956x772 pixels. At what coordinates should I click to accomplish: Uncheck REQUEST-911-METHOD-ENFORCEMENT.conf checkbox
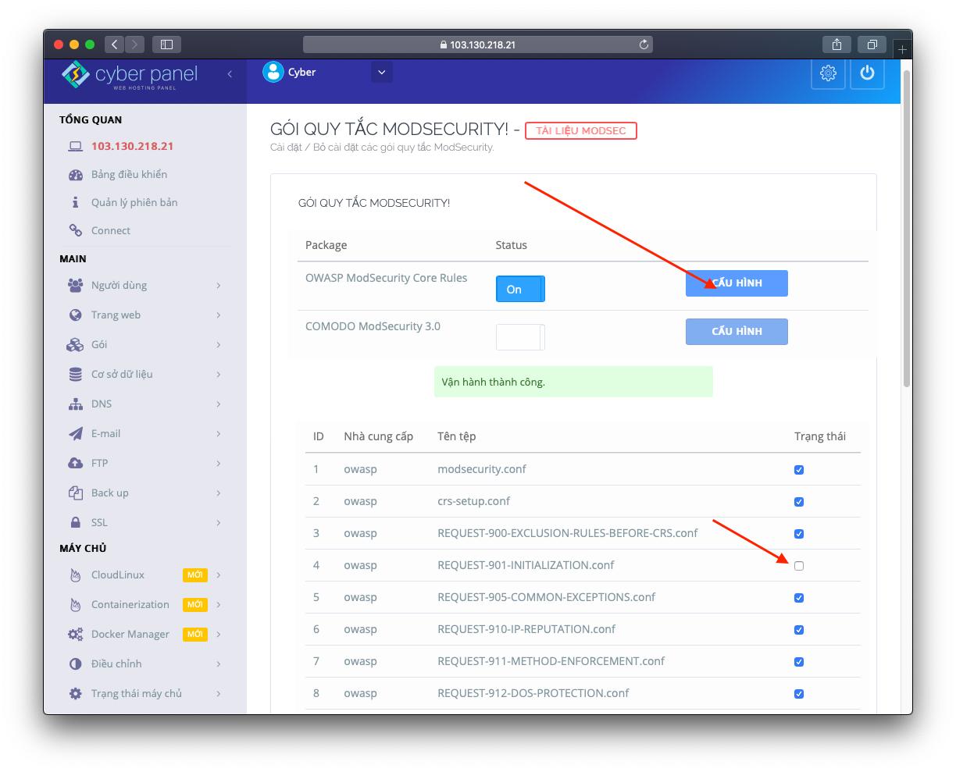click(x=799, y=662)
